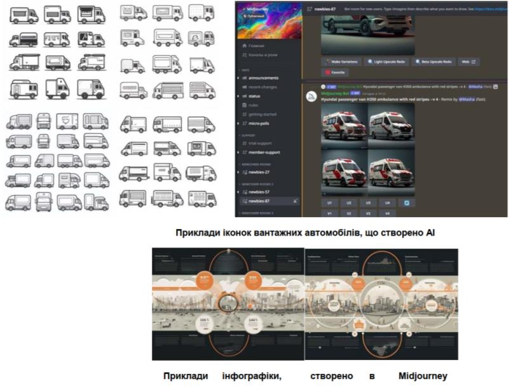Screen dimensions: 509x391
Task: Open the newbies-57 channel
Action: coord(256,192)
